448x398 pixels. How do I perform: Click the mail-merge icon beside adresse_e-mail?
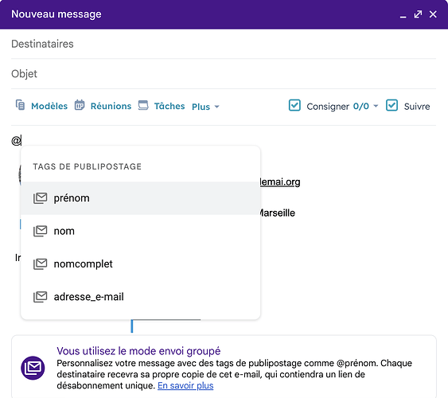pos(41,297)
